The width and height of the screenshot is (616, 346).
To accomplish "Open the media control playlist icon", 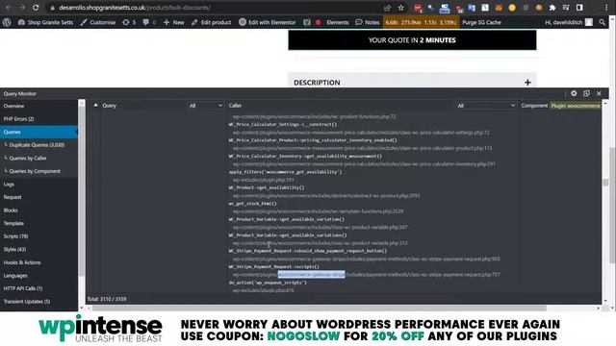I will [566, 8].
